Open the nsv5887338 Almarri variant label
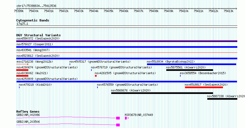The image size is (245, 128). tap(226, 96)
